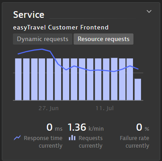162x161 pixels.
Task: Select the tallest bar after 11. Jul
Action: tap(114, 79)
